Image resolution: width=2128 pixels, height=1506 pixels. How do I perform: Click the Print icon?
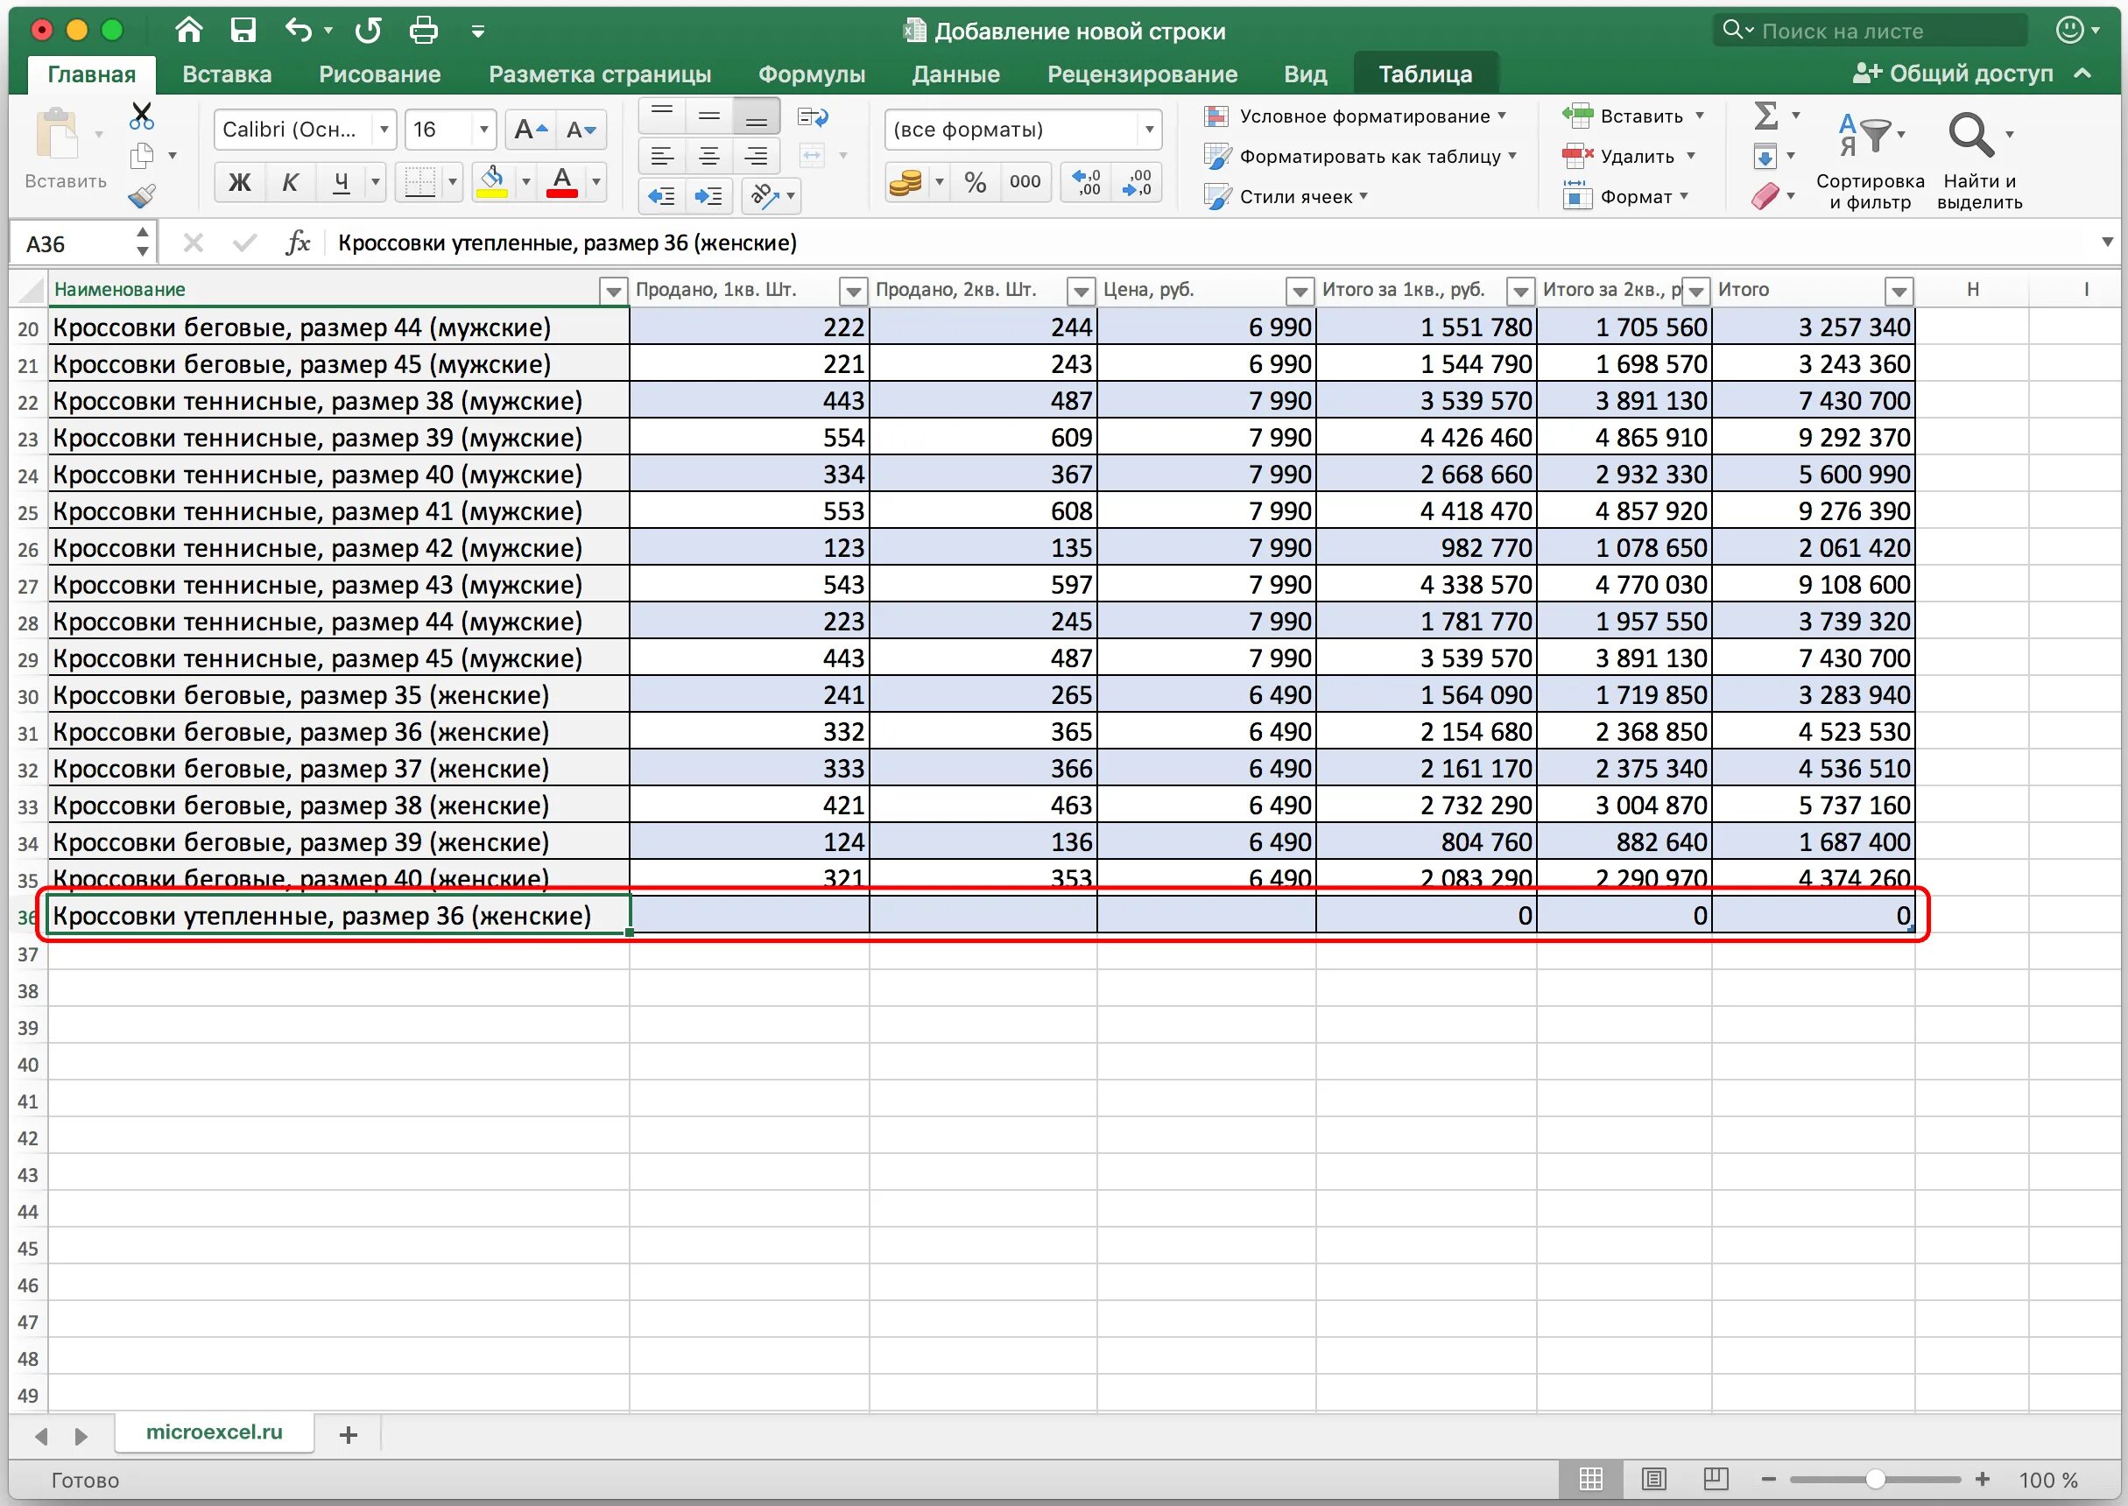pos(423,31)
